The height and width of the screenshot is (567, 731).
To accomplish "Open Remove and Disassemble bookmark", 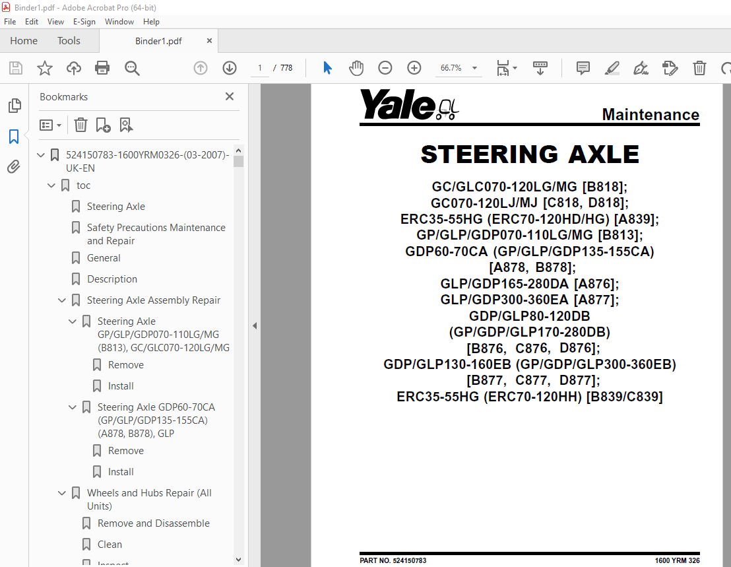I will click(153, 523).
